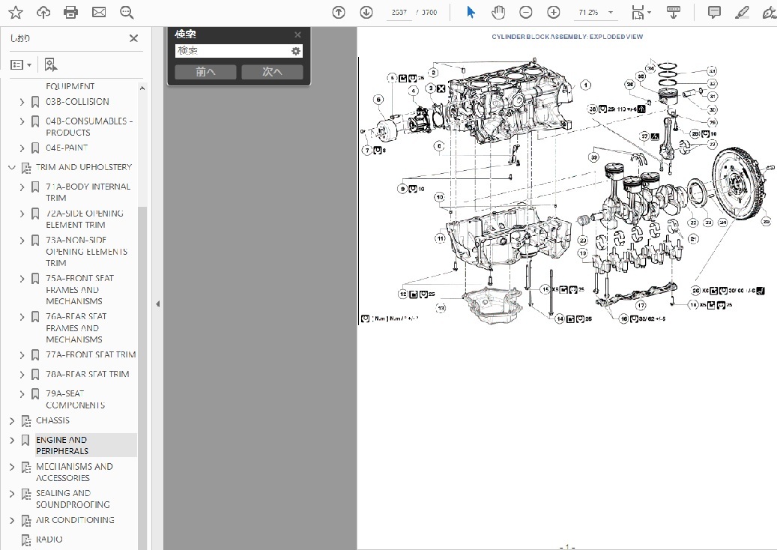Open the find text magnifier icon

127,13
